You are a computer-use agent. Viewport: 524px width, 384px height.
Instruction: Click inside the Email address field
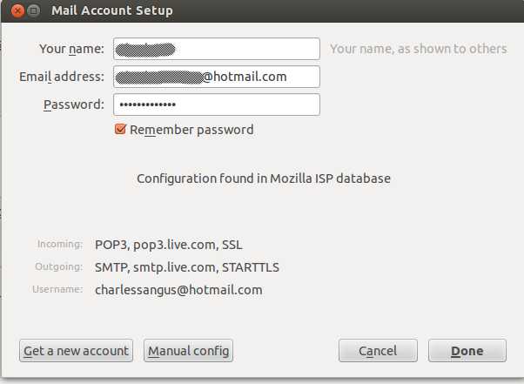click(217, 77)
